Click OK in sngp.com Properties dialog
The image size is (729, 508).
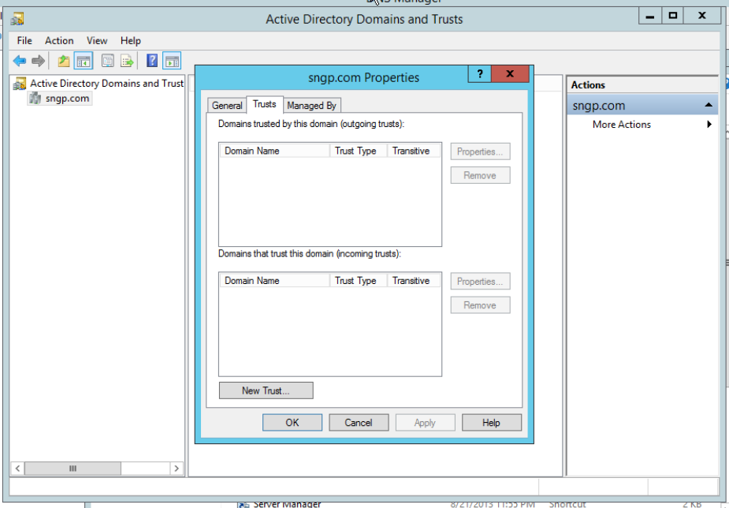coord(292,423)
